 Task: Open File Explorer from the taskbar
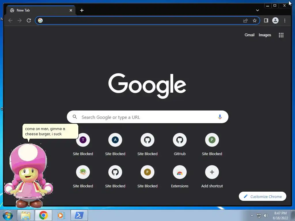tap(26, 215)
